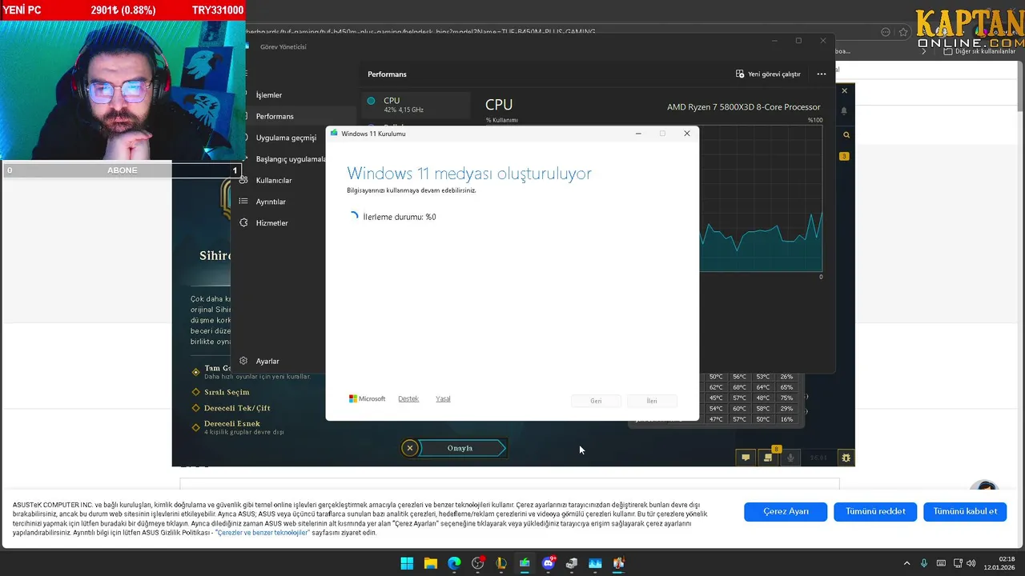Viewport: 1025px width, 576px height.
Task: Open Başlangıç uygulamaları in Task Manager
Action: (291, 159)
